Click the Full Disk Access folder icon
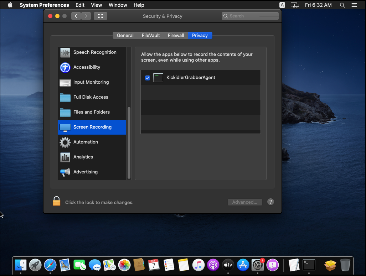Viewport: 366px width, 276px height. (65, 97)
